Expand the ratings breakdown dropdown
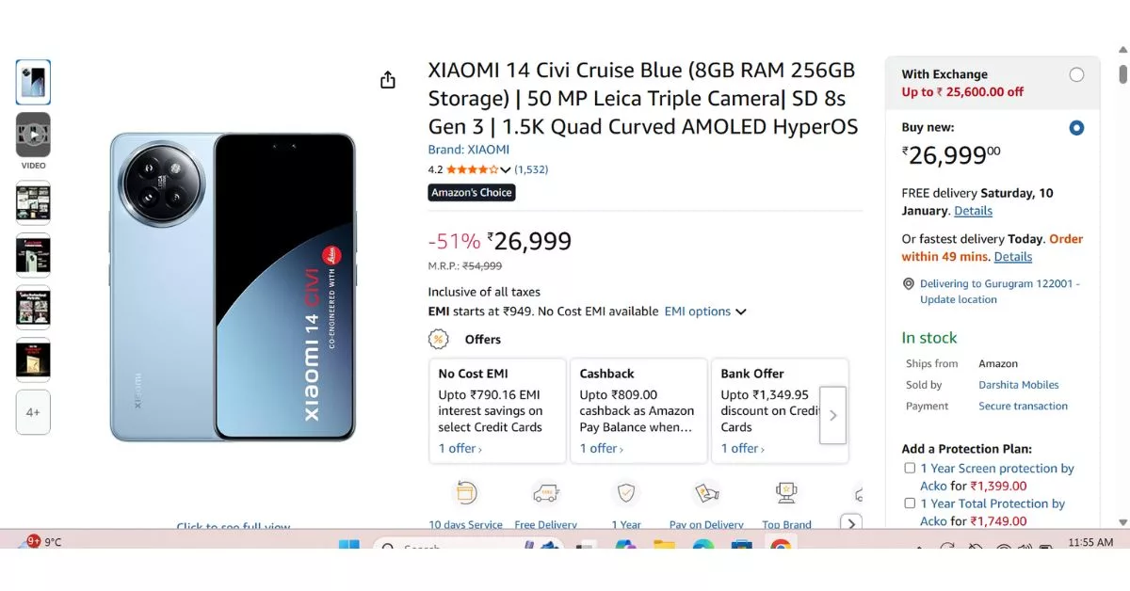Viewport: 1130px width, 591px height. [x=506, y=169]
